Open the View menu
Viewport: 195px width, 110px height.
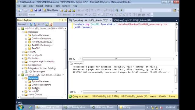click(31, 6)
